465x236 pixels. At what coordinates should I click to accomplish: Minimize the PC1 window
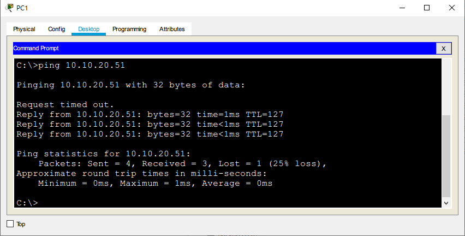point(402,8)
